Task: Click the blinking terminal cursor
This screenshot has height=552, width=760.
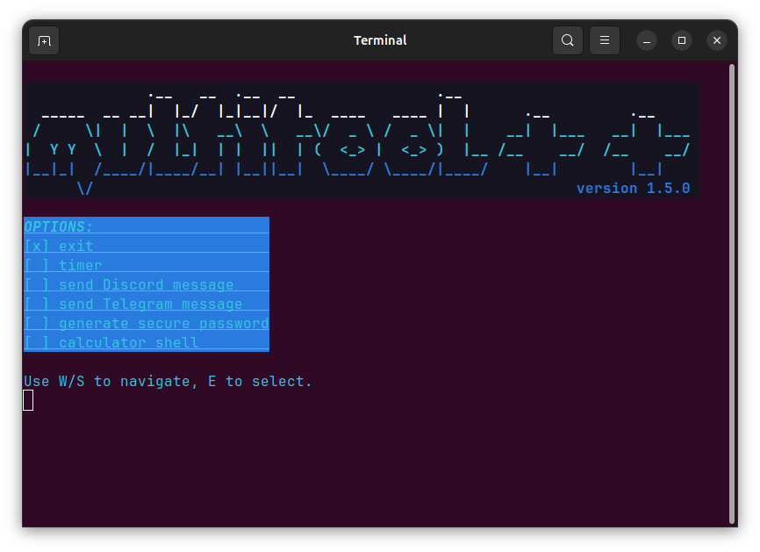Action: pyautogui.click(x=28, y=399)
